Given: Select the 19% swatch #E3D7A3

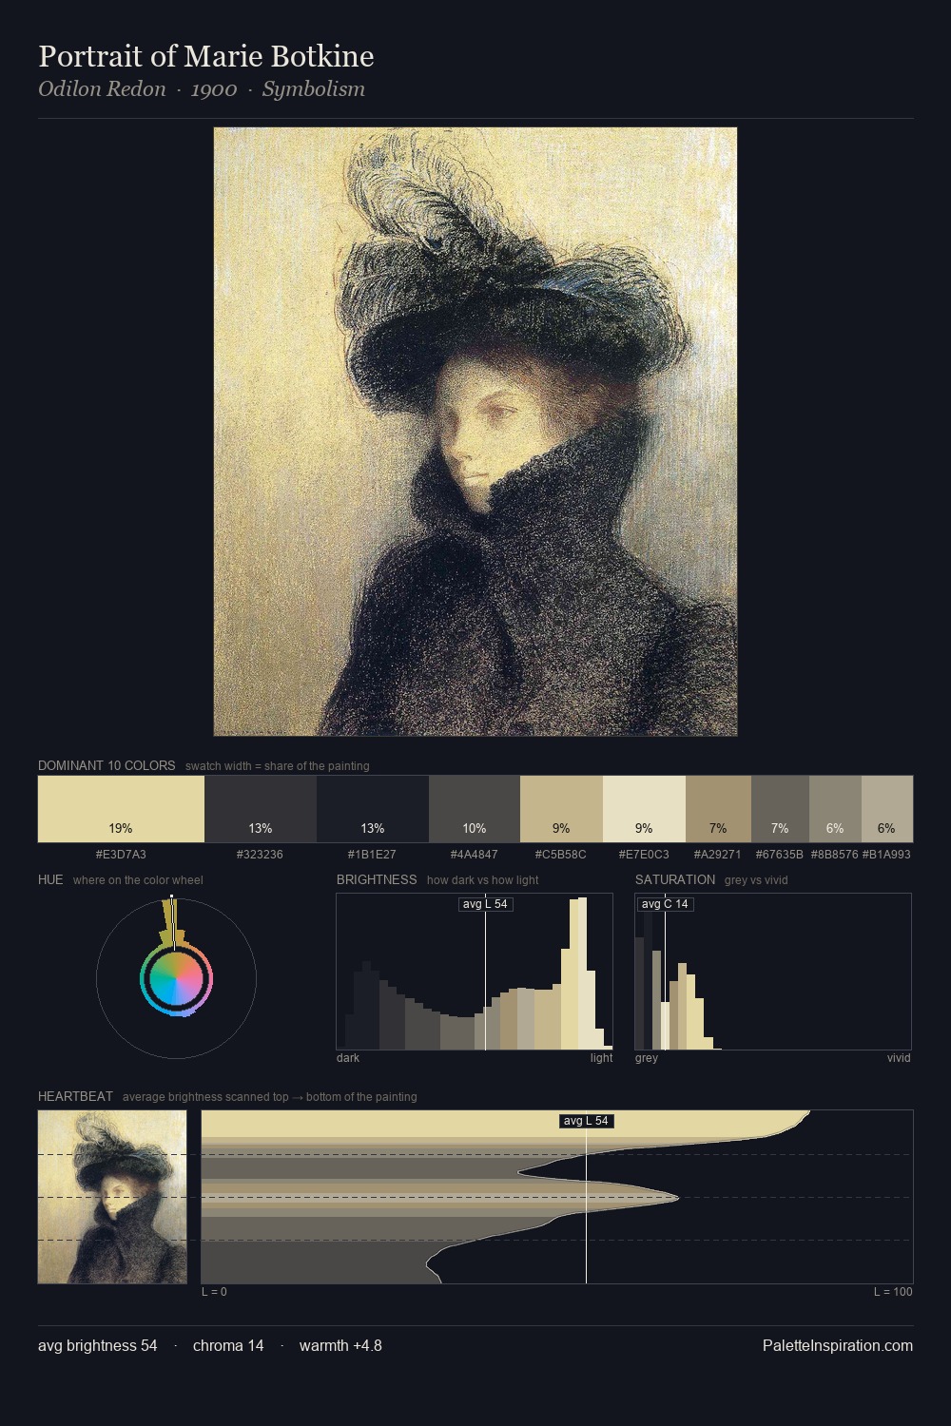Looking at the screenshot, I should (121, 809).
